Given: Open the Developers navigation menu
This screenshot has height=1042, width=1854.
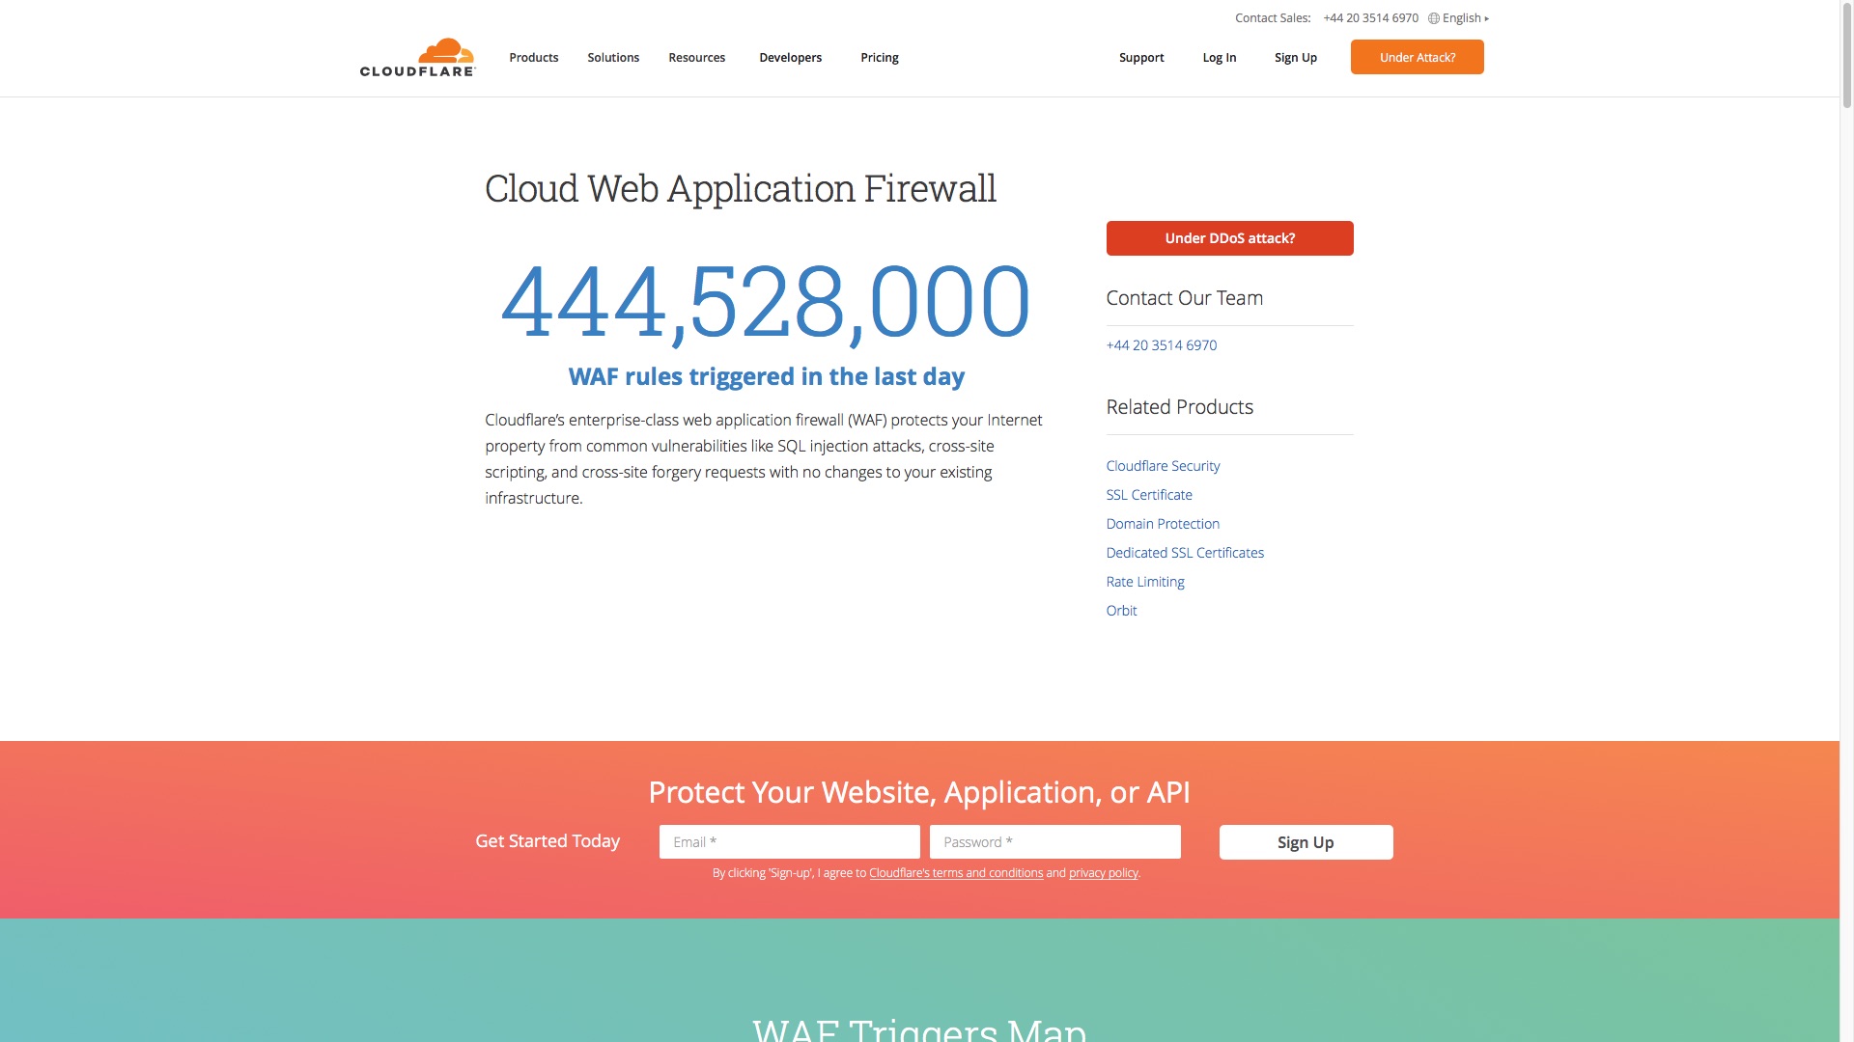Looking at the screenshot, I should [790, 58].
